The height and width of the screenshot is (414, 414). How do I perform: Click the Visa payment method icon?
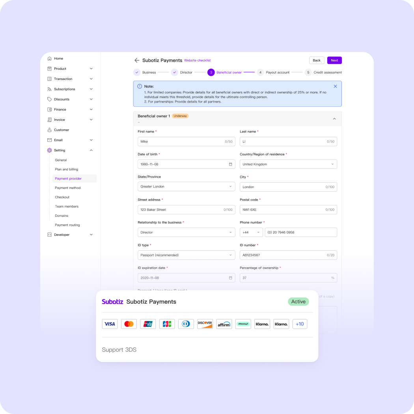pos(110,324)
